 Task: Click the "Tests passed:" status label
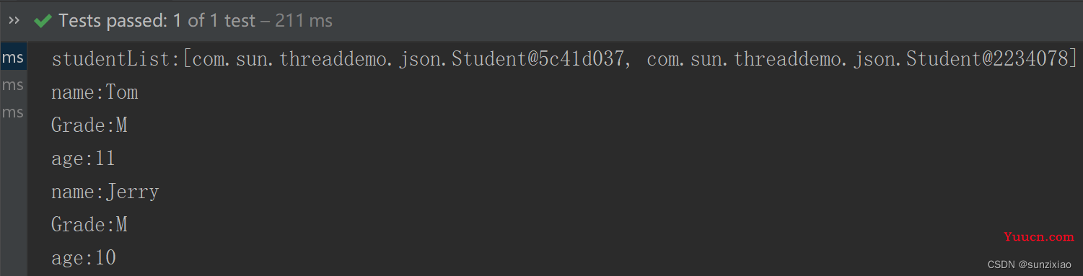pyautogui.click(x=113, y=21)
